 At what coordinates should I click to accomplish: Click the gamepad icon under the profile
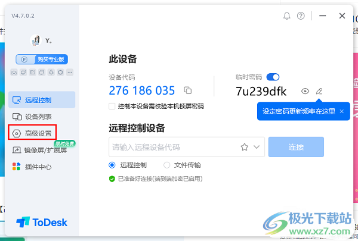pyautogui.click(x=13, y=73)
